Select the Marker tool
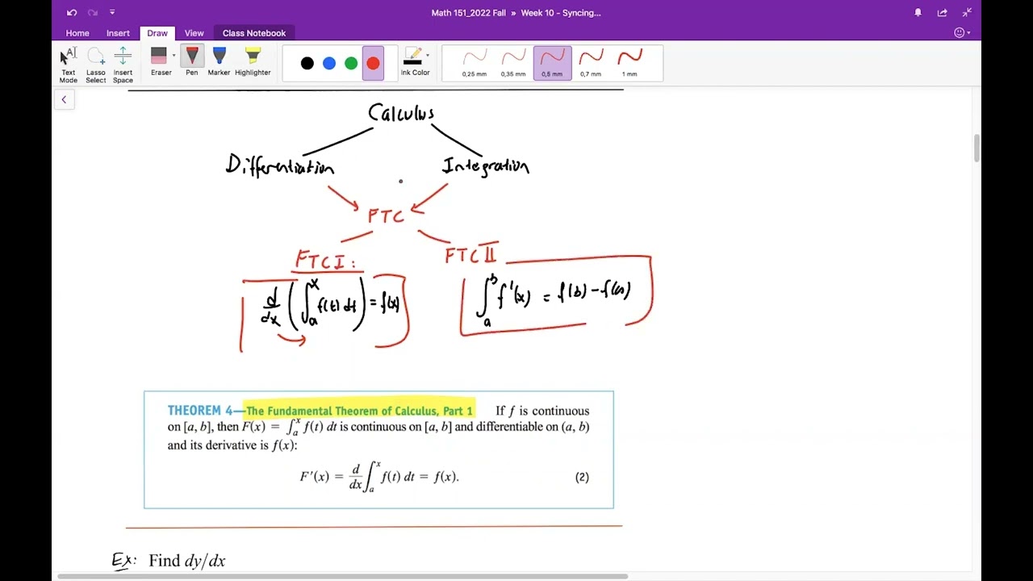Viewport: 1033px width, 581px height. click(x=219, y=62)
